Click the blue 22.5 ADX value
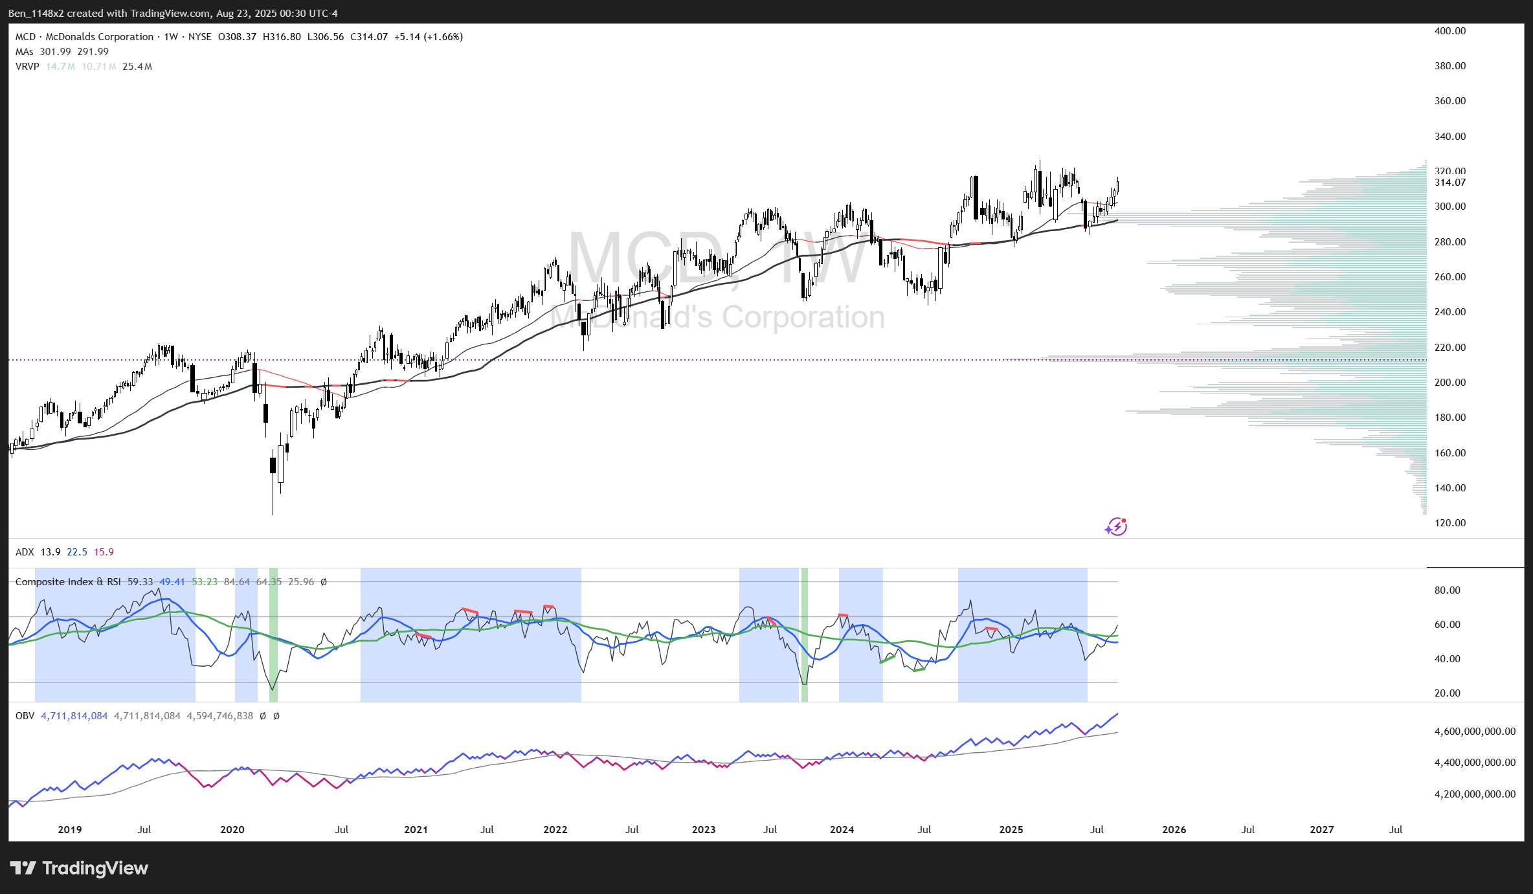The height and width of the screenshot is (894, 1533). click(76, 552)
